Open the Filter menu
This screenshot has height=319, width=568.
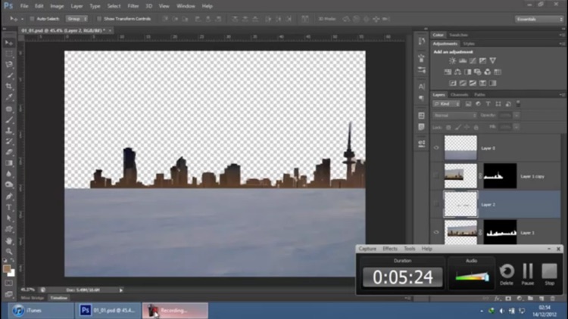pos(133,6)
